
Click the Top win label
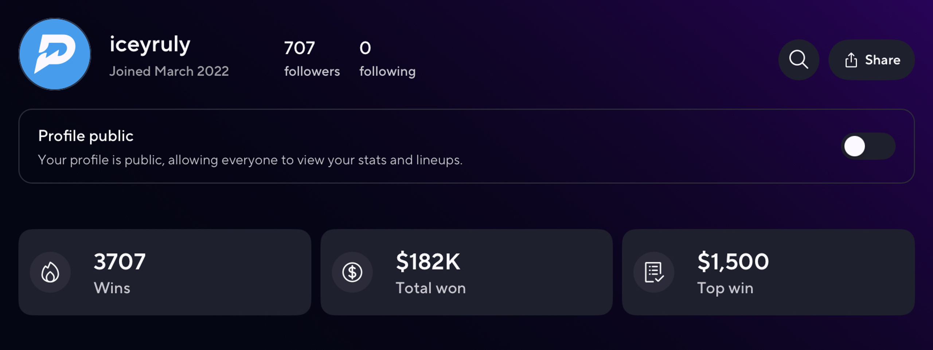click(x=725, y=288)
